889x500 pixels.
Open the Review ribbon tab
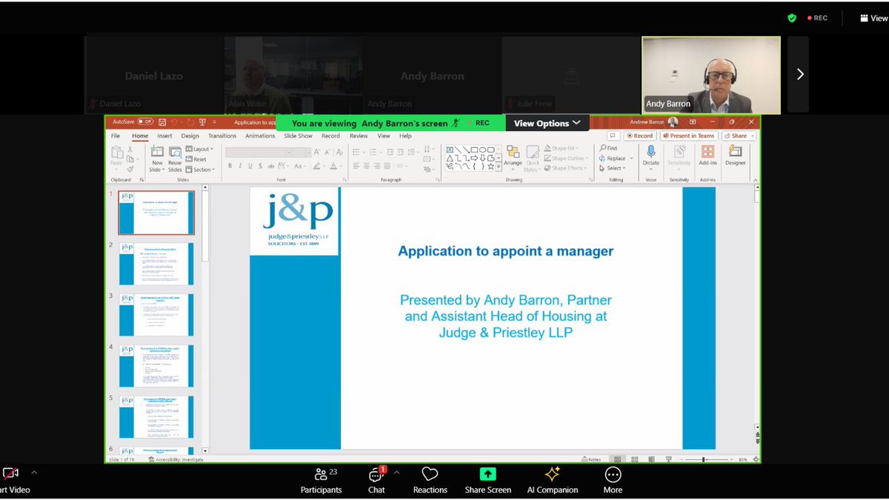[x=359, y=136]
